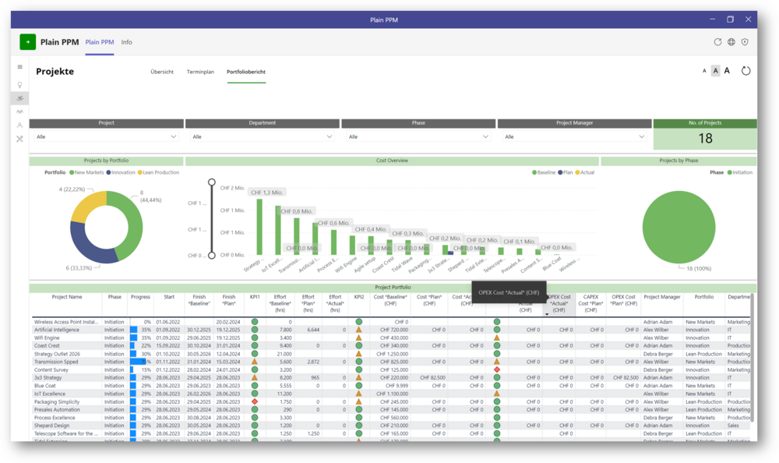Click the lightbulb icon in the sidebar
The image size is (779, 463).
click(19, 84)
